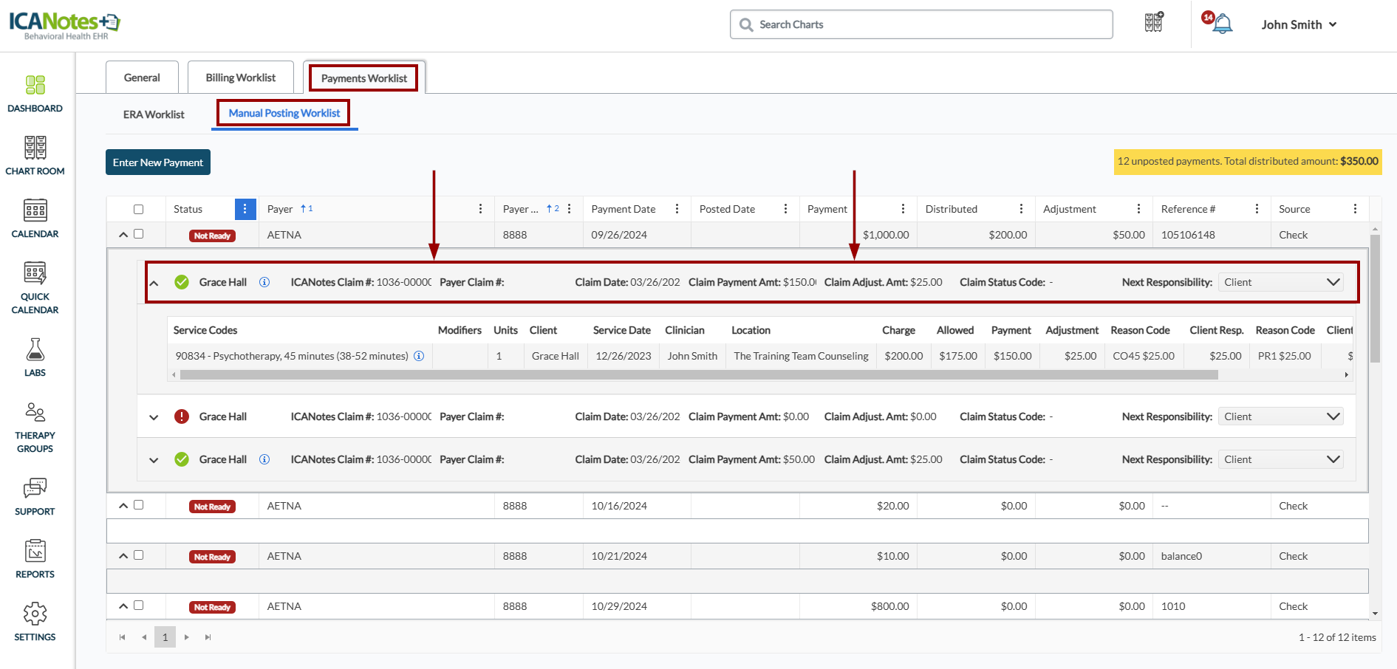
Task: Select the 10/16/2024 AETNA payment checkbox
Action: point(138,505)
